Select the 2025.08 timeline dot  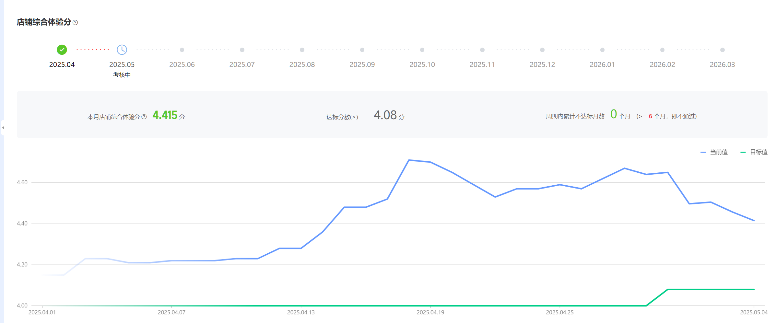pyautogui.click(x=302, y=50)
